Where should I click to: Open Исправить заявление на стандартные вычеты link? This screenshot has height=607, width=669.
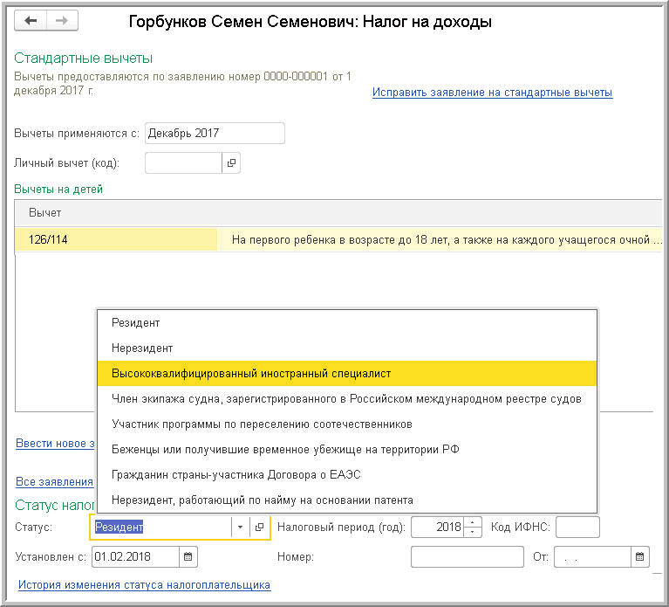pyautogui.click(x=492, y=93)
